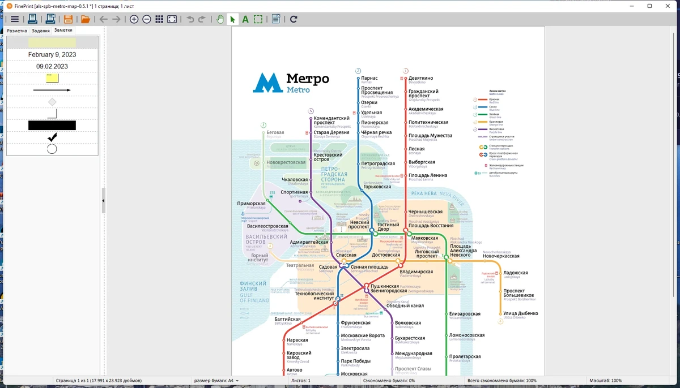Go to previous page with left arrow
Screen dimensions: 680x388
[104, 19]
